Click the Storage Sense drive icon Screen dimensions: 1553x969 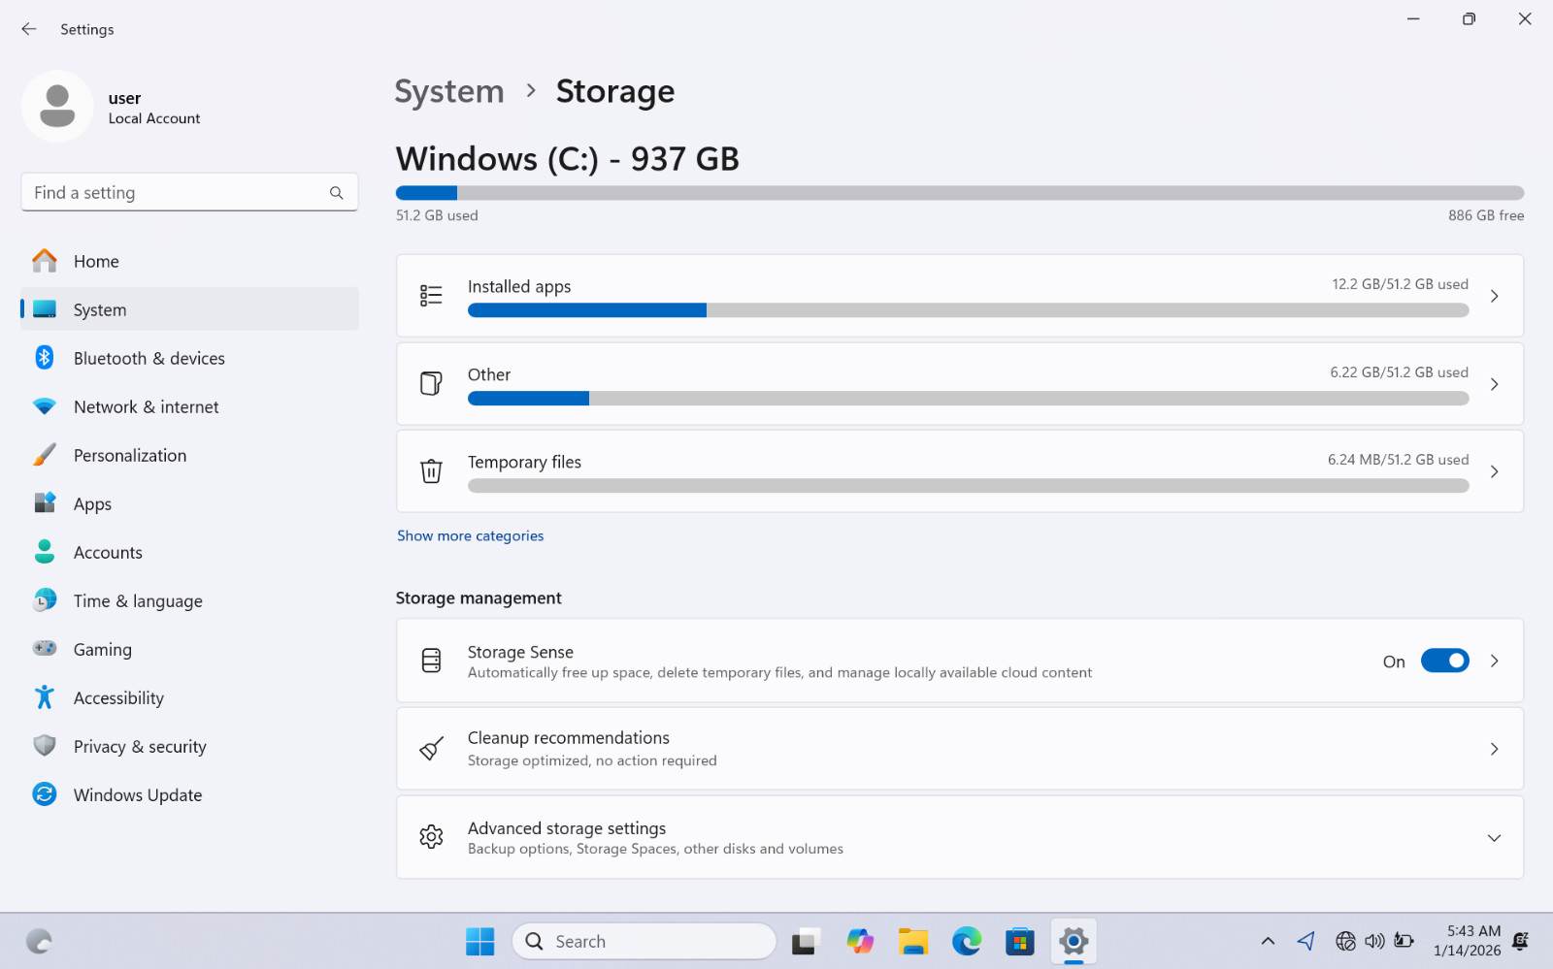point(431,661)
